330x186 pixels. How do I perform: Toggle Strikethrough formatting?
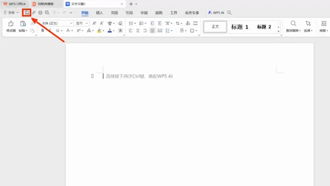(x=68, y=31)
